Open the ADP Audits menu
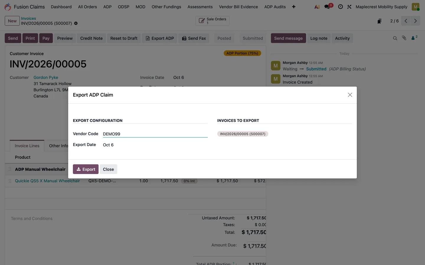 275,7
